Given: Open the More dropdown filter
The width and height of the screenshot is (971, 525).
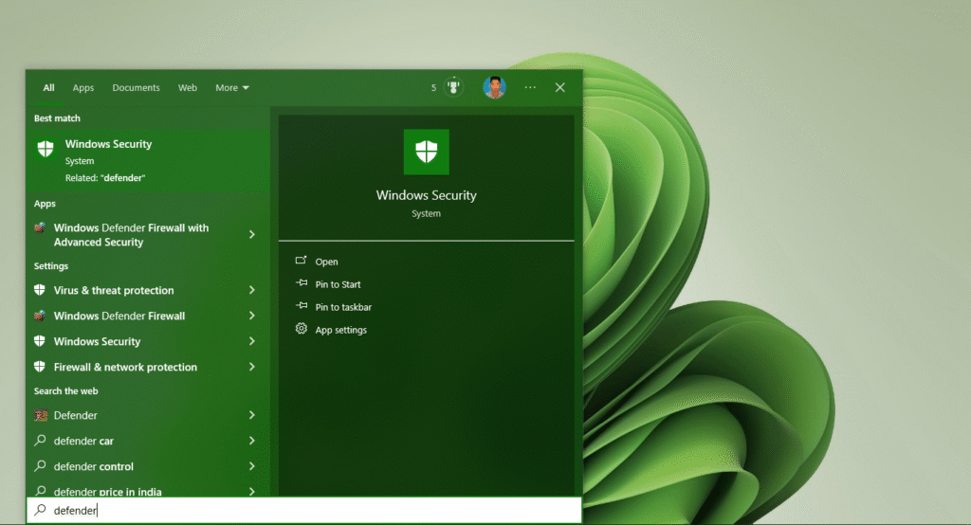Looking at the screenshot, I should coord(232,88).
